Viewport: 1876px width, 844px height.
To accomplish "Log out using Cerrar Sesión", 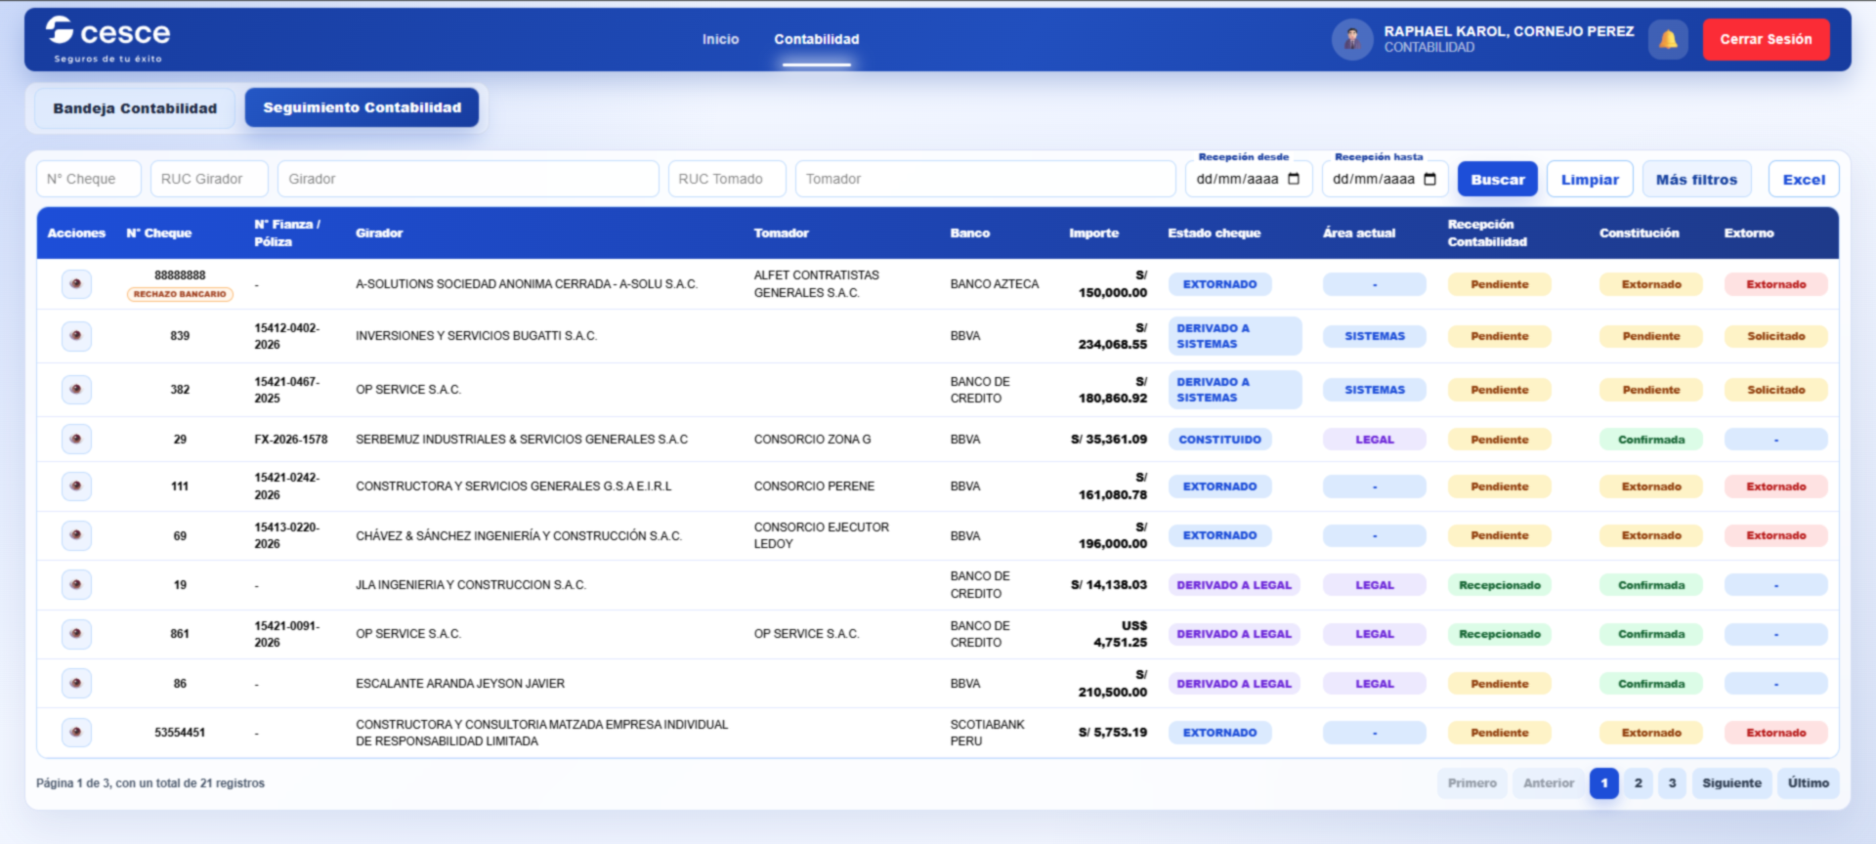I will (x=1766, y=40).
